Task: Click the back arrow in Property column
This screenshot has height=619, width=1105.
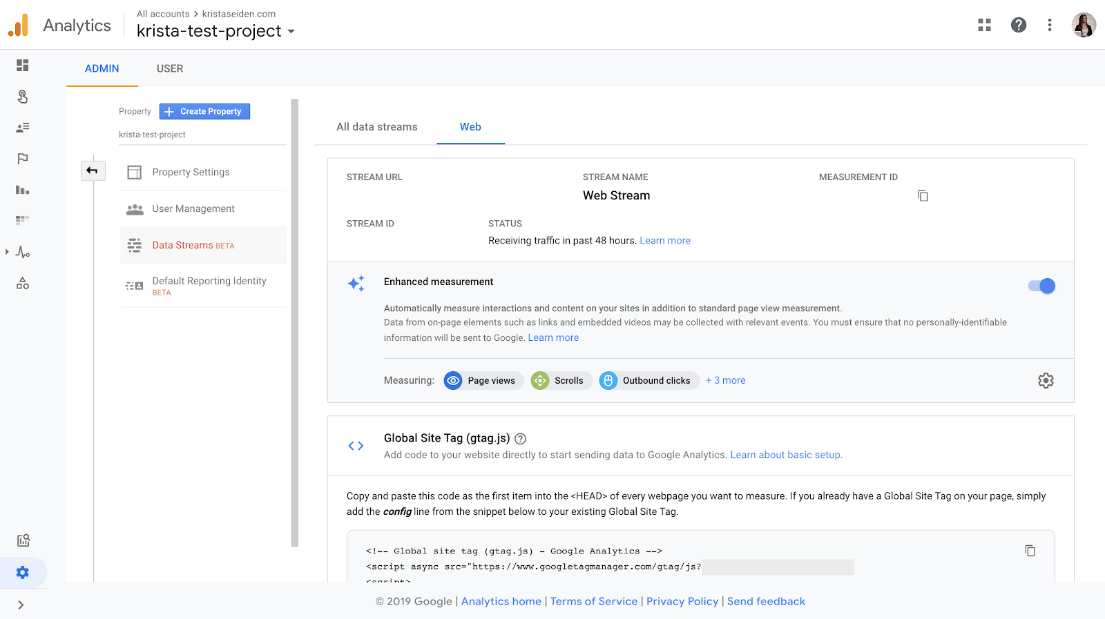Action: (93, 170)
